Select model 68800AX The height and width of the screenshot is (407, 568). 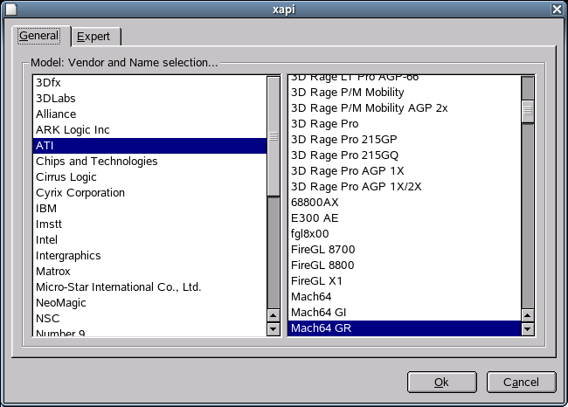coord(405,203)
